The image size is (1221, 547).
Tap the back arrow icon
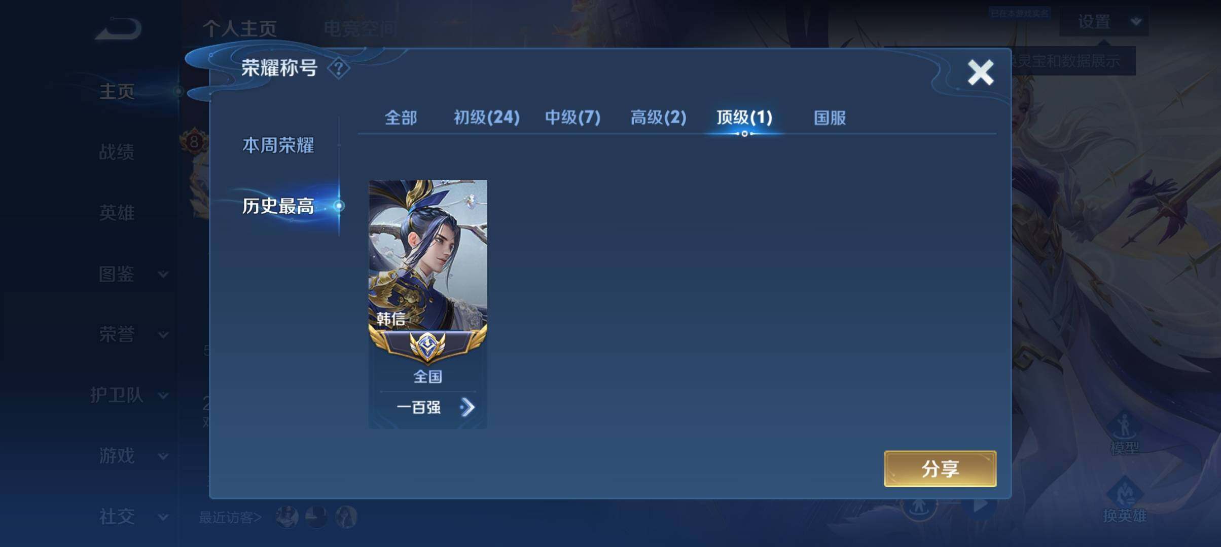pyautogui.click(x=119, y=28)
